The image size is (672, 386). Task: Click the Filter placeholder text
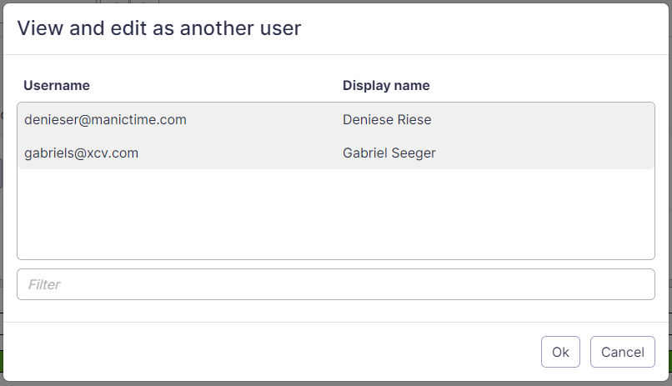click(44, 284)
